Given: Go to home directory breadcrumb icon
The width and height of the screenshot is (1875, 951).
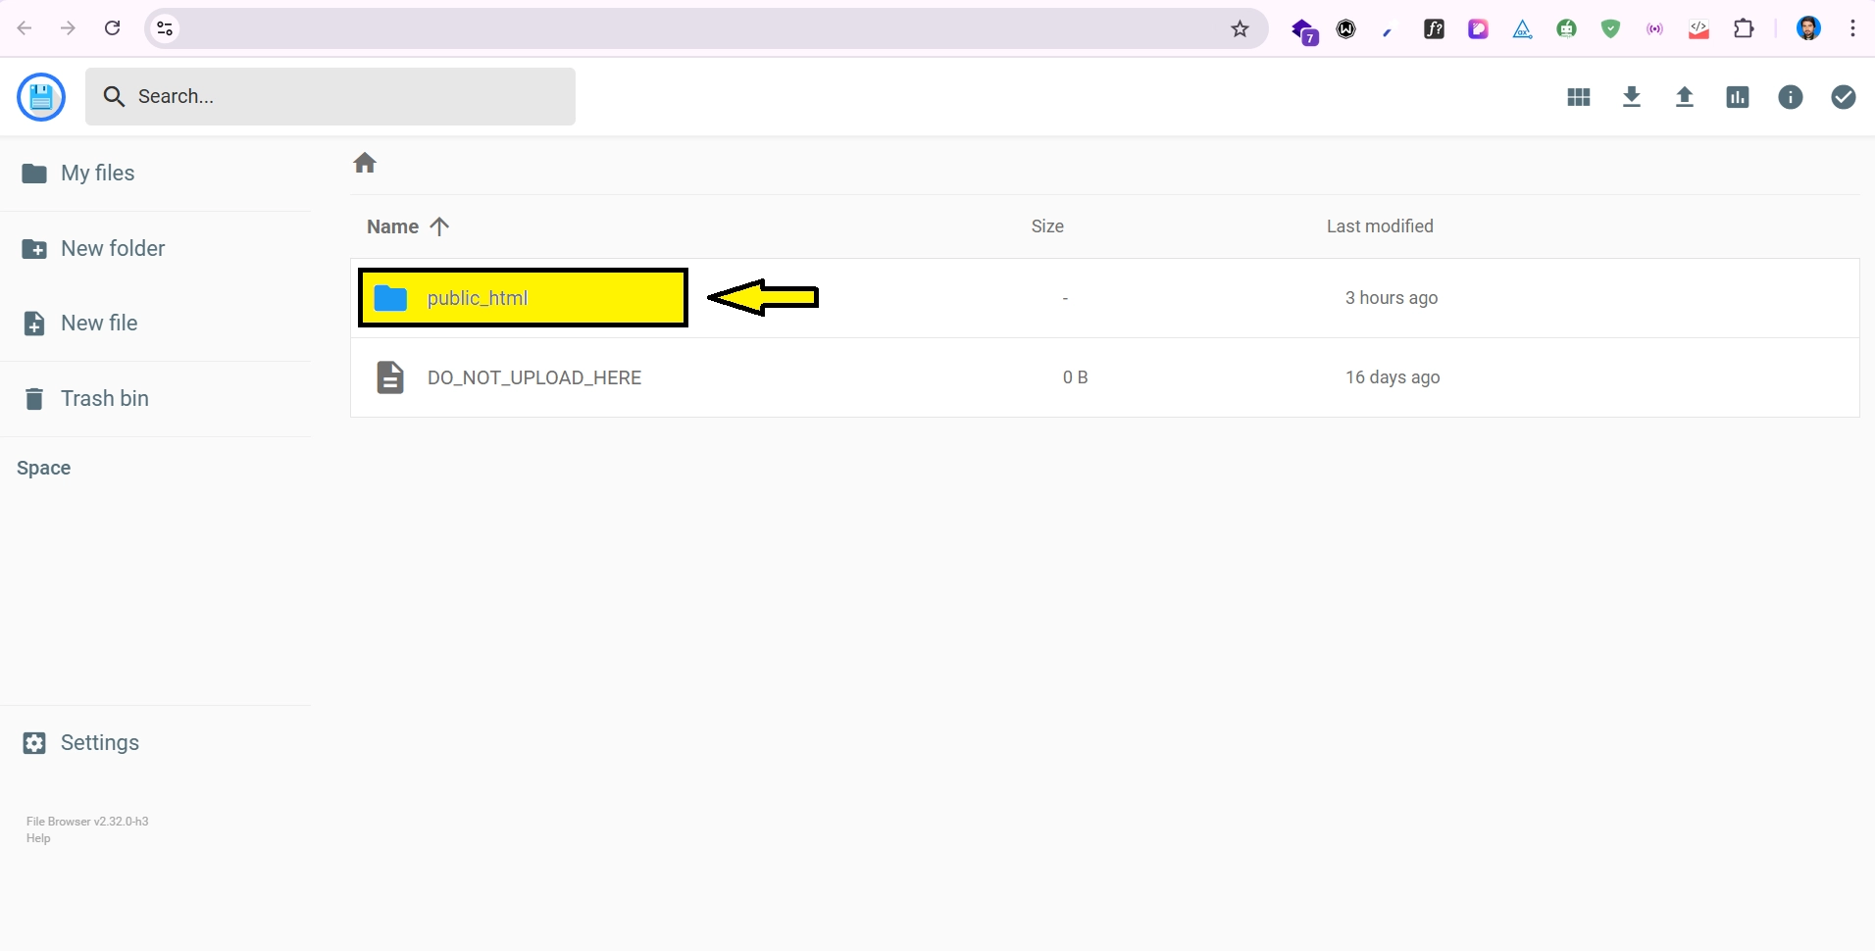Looking at the screenshot, I should coord(365,163).
